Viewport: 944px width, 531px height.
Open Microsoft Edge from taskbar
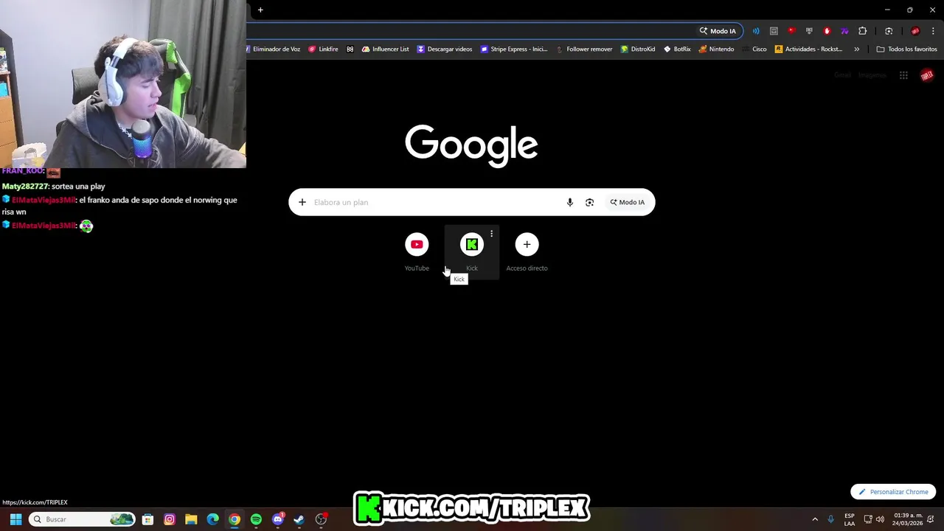(x=212, y=519)
